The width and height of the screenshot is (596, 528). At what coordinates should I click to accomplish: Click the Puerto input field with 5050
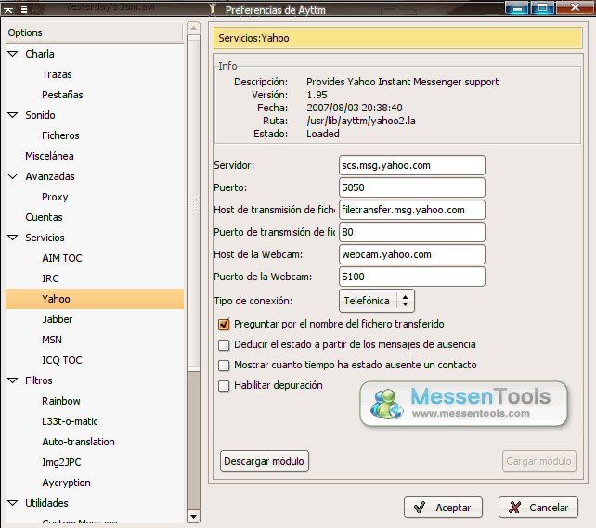(411, 187)
